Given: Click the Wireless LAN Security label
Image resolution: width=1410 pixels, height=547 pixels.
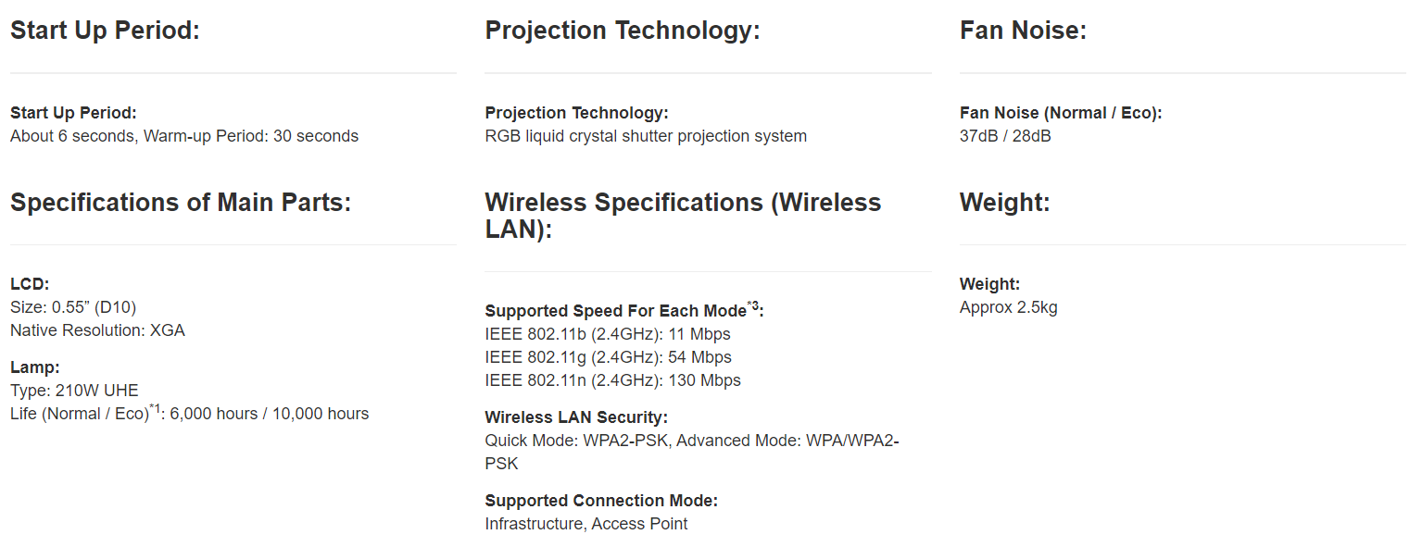Looking at the screenshot, I should [x=575, y=417].
